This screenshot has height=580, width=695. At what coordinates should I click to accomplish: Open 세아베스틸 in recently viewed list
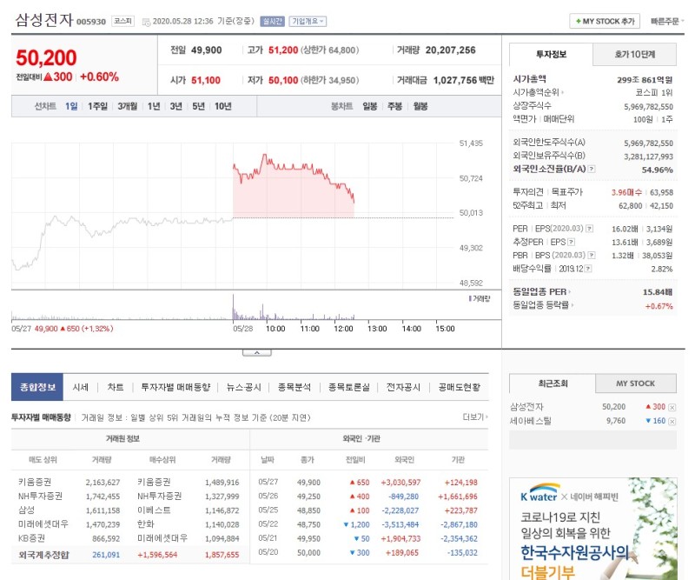click(530, 421)
